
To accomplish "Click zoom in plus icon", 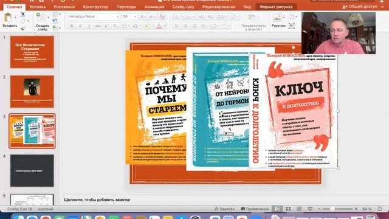I will pos(356,209).
